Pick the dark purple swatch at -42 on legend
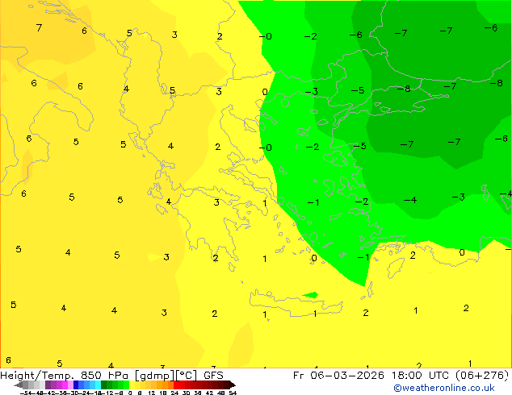The image size is (512, 395). pos(48,385)
